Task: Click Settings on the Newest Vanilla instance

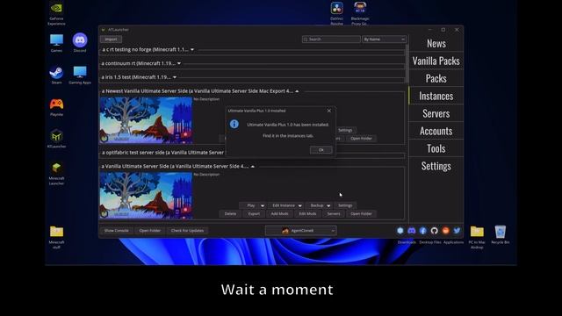Action: coord(345,131)
